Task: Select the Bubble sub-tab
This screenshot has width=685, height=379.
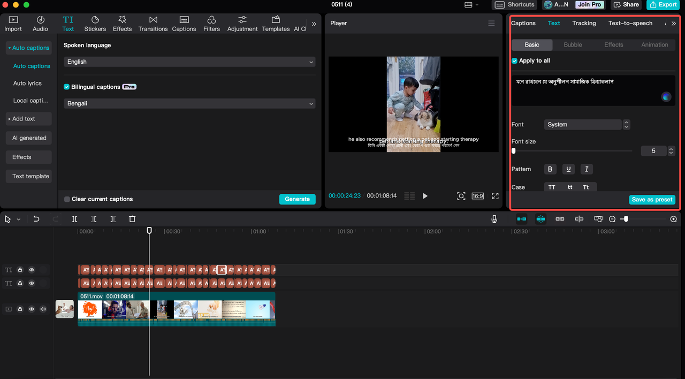Action: click(573, 44)
